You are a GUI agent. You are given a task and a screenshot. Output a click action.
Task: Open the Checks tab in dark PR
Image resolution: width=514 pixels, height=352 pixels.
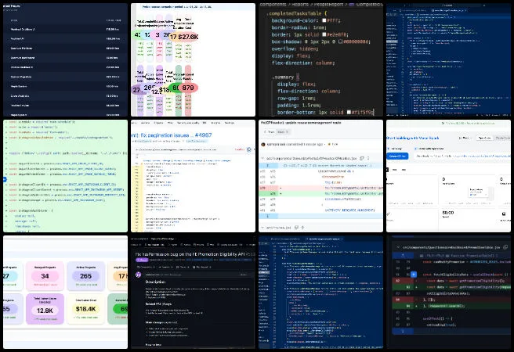pos(184,268)
